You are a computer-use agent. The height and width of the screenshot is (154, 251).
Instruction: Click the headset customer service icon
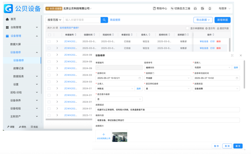[195, 9]
